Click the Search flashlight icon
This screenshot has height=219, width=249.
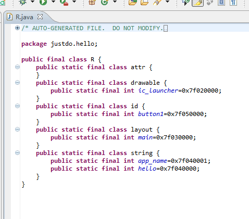[157, 2]
